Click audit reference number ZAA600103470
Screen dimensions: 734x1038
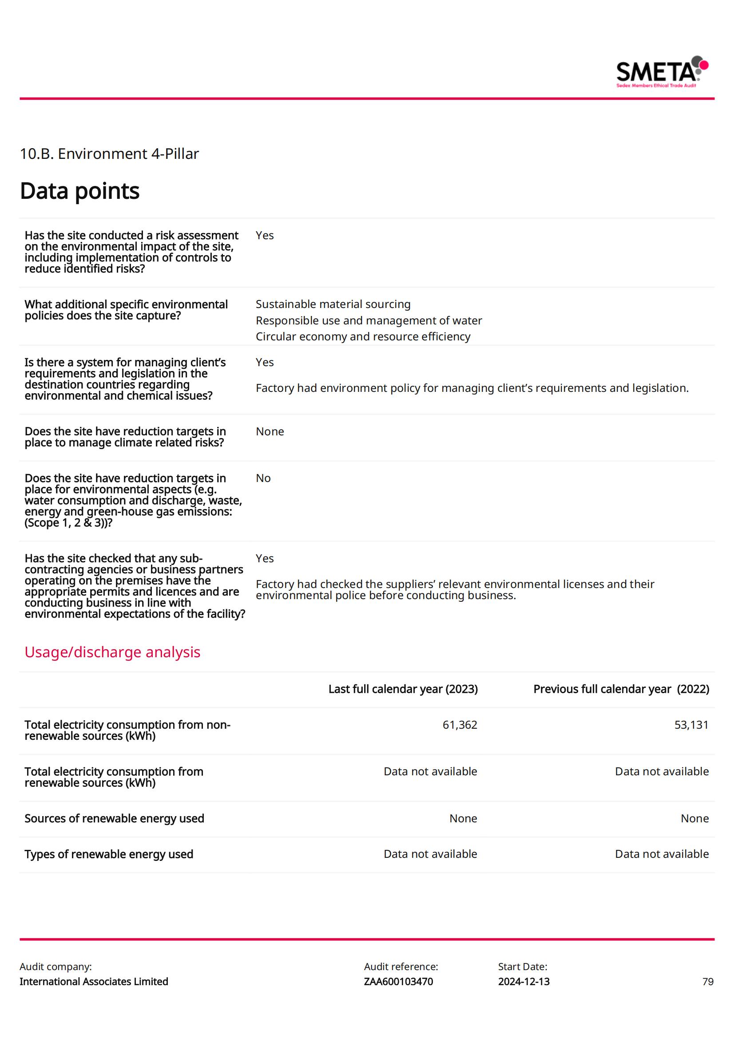pos(398,982)
